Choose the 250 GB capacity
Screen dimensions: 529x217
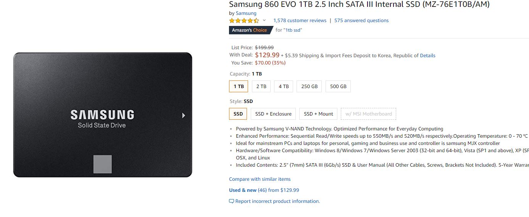tap(309, 87)
